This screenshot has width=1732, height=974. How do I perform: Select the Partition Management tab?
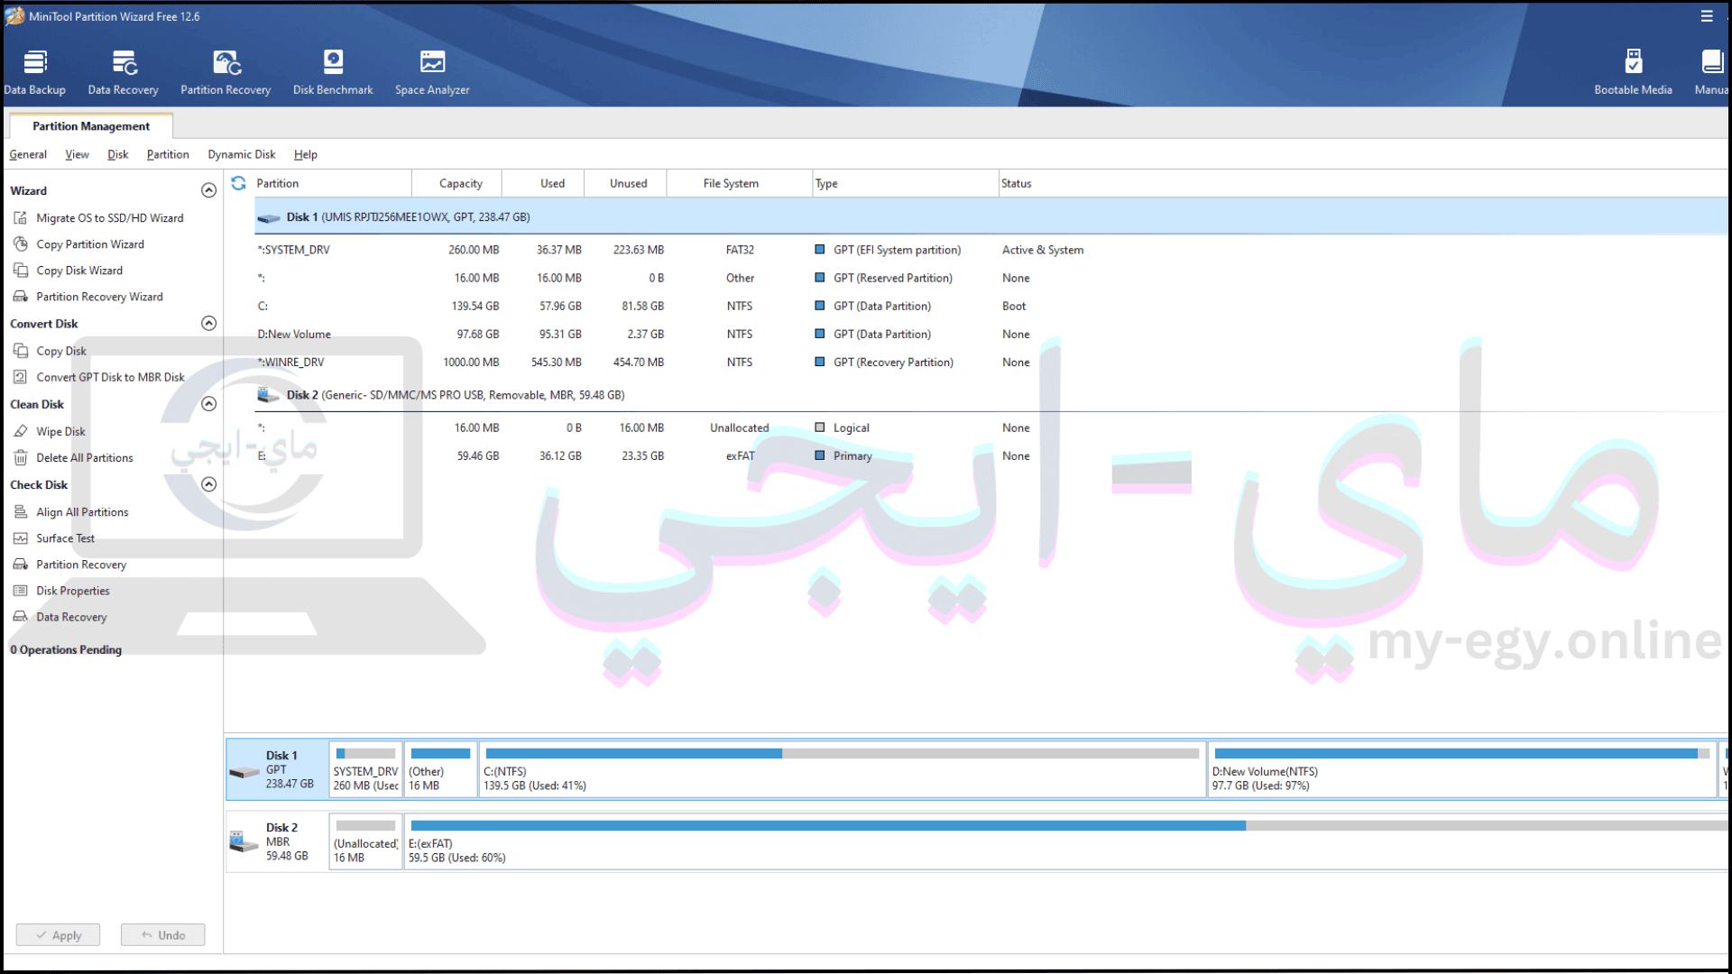pos(90,124)
